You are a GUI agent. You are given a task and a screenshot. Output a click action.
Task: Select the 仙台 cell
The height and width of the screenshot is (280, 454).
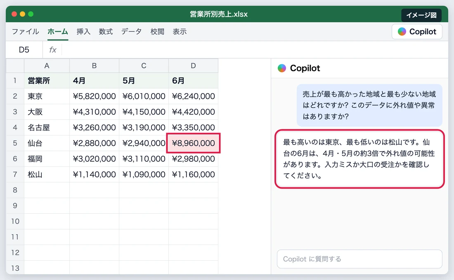click(x=47, y=143)
